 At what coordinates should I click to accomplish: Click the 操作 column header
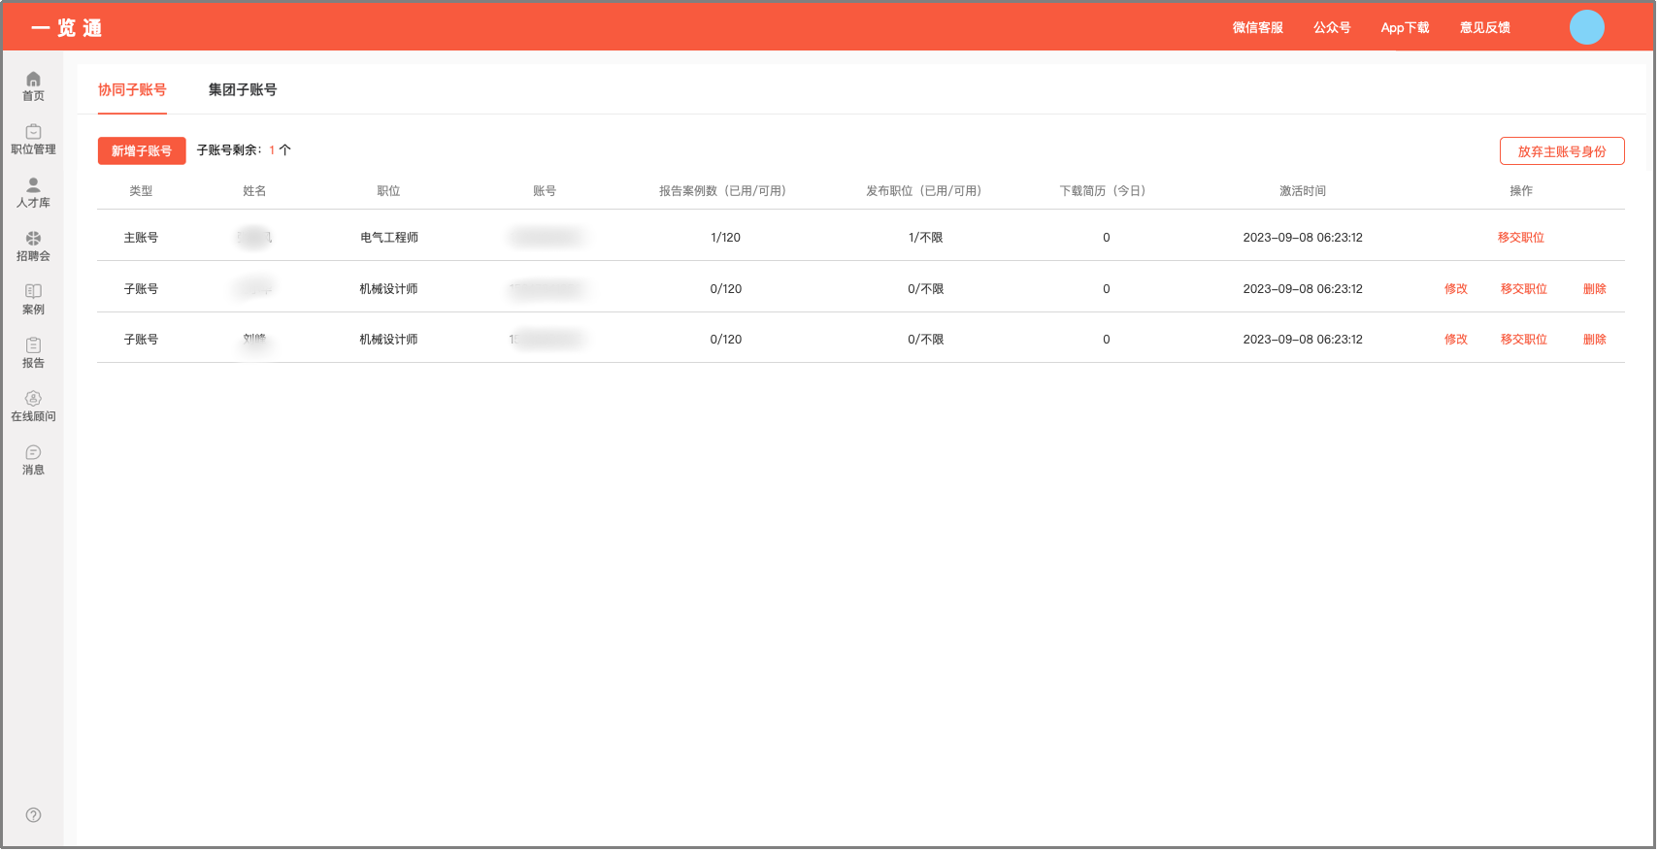click(x=1521, y=191)
